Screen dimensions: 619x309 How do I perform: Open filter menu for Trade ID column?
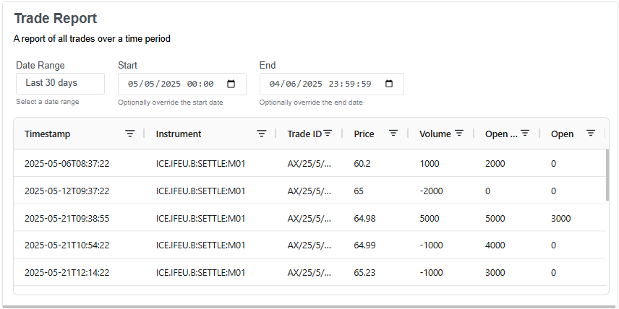click(x=328, y=134)
